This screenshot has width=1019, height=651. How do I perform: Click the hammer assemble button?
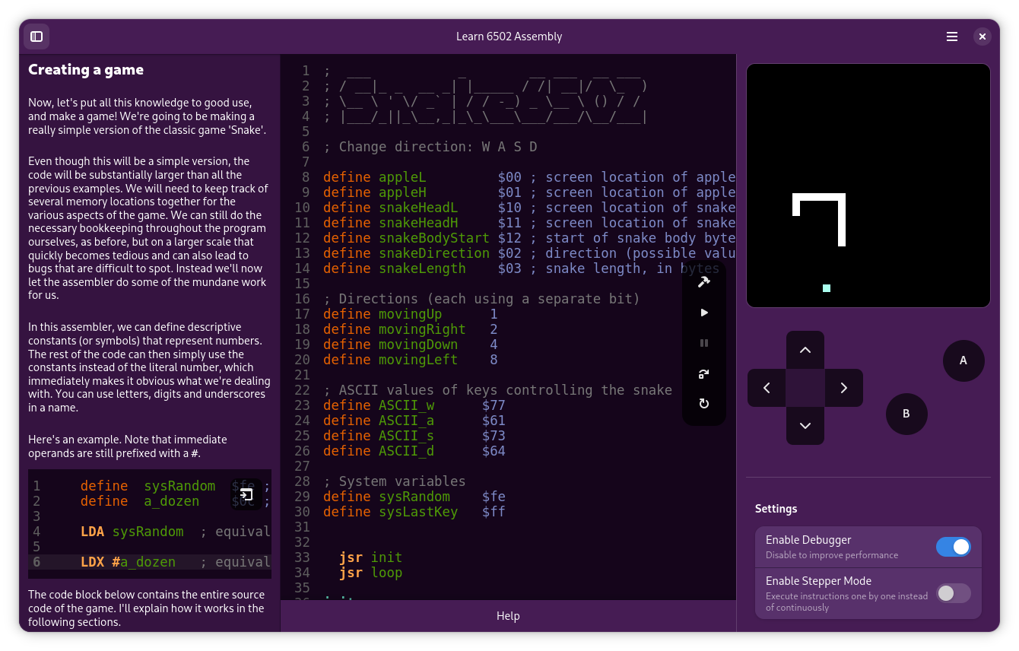pos(703,282)
